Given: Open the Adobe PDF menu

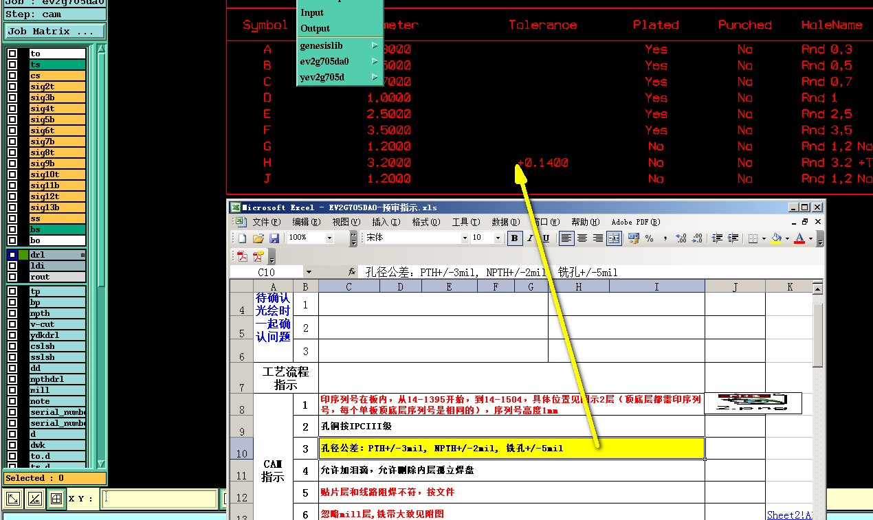Looking at the screenshot, I should pyautogui.click(x=636, y=222).
